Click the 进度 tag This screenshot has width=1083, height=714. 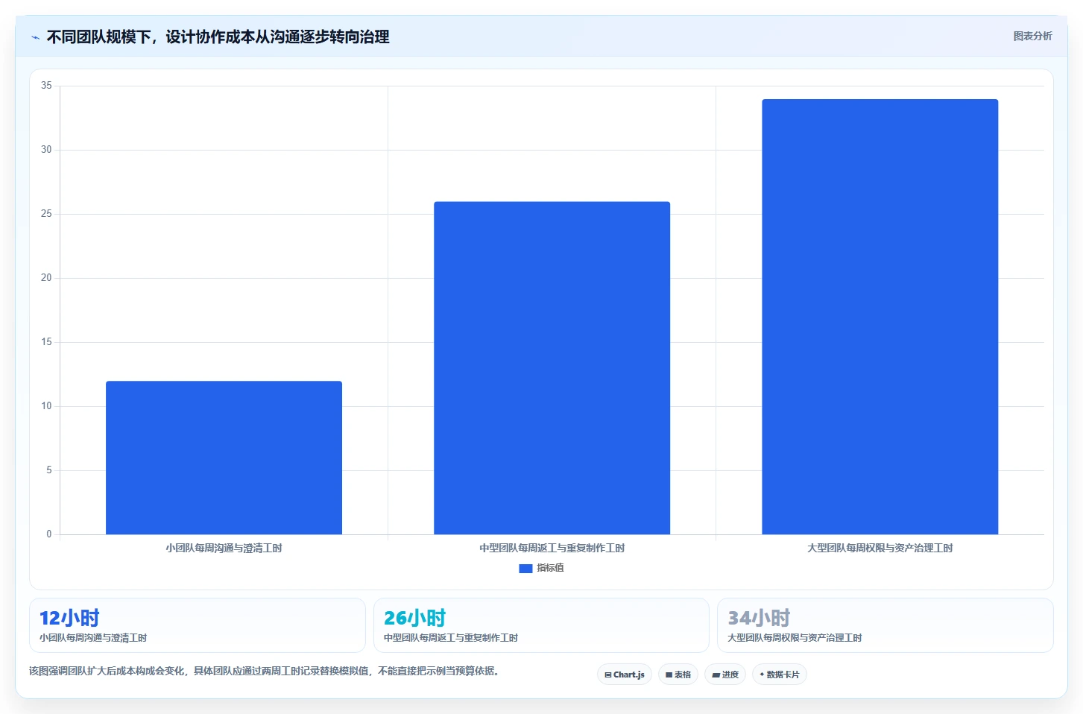click(x=725, y=674)
